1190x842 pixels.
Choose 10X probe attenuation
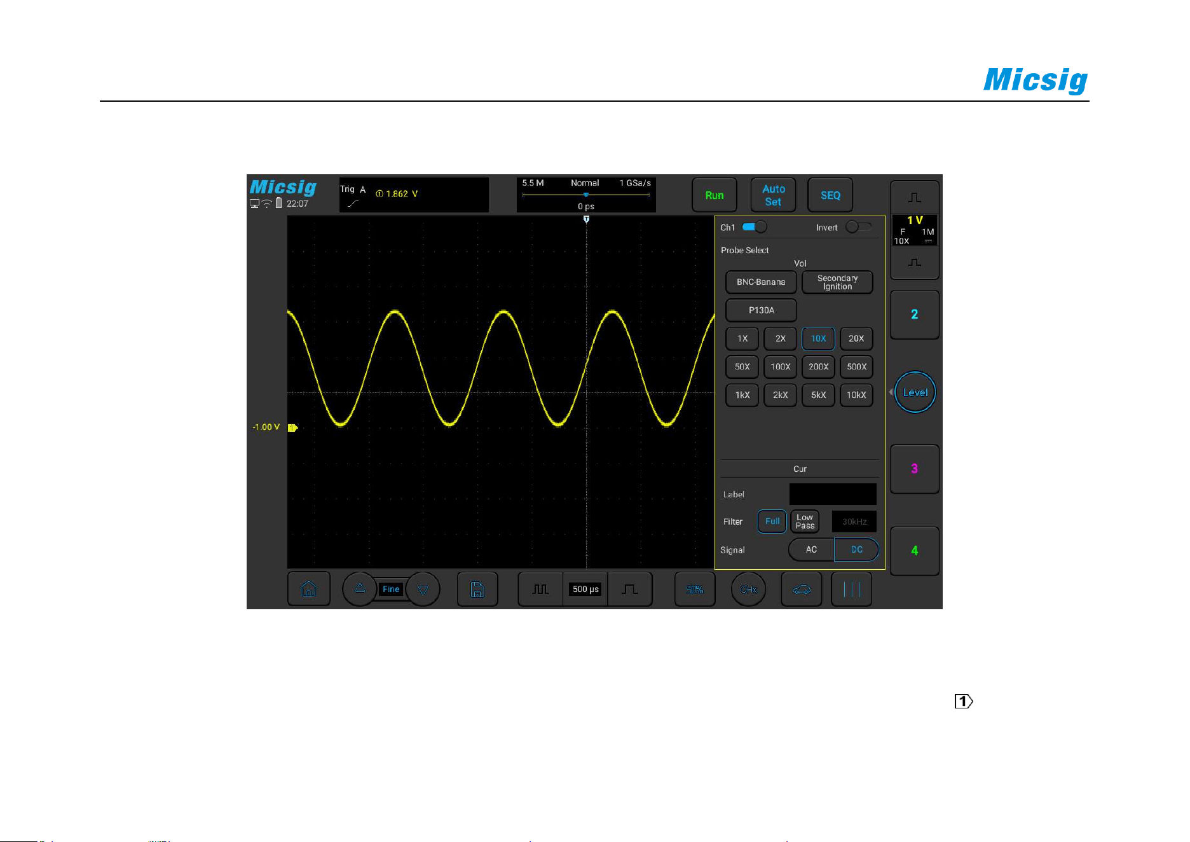pos(818,338)
